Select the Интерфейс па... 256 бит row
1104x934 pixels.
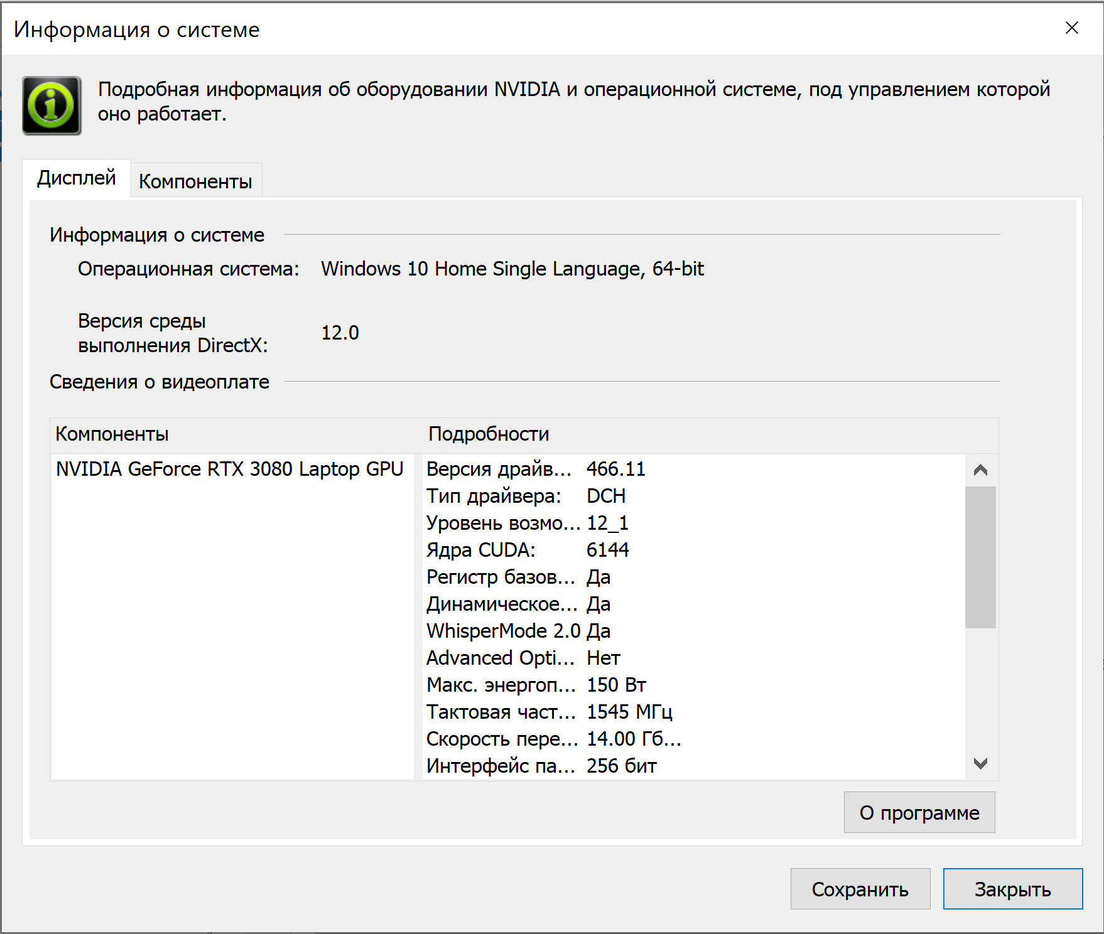[x=694, y=766]
